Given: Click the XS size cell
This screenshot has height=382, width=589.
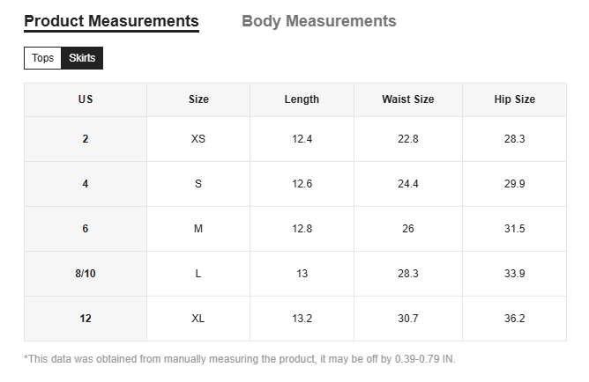Looking at the screenshot, I should point(198,139).
